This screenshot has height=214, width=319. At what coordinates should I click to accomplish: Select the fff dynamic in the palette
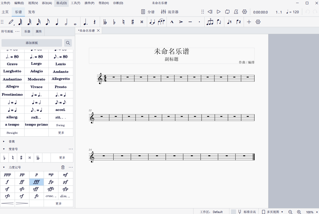tap(36, 182)
